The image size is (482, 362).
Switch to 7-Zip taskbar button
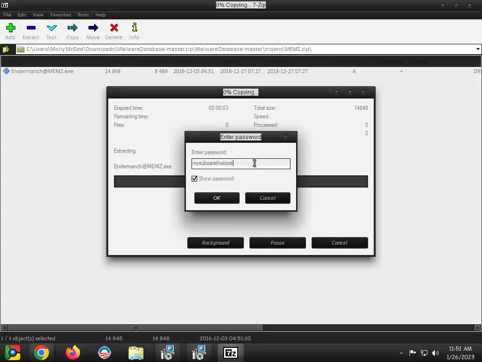click(231, 353)
